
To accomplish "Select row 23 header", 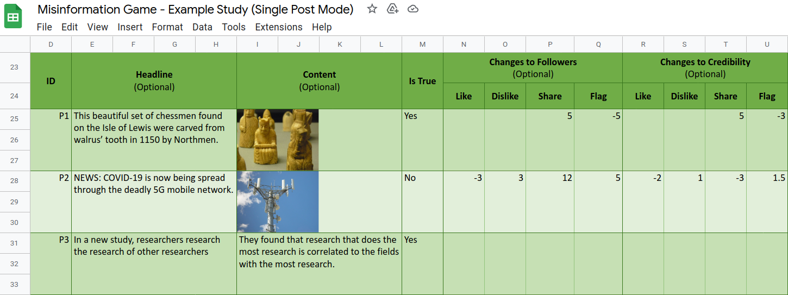I will [15, 67].
